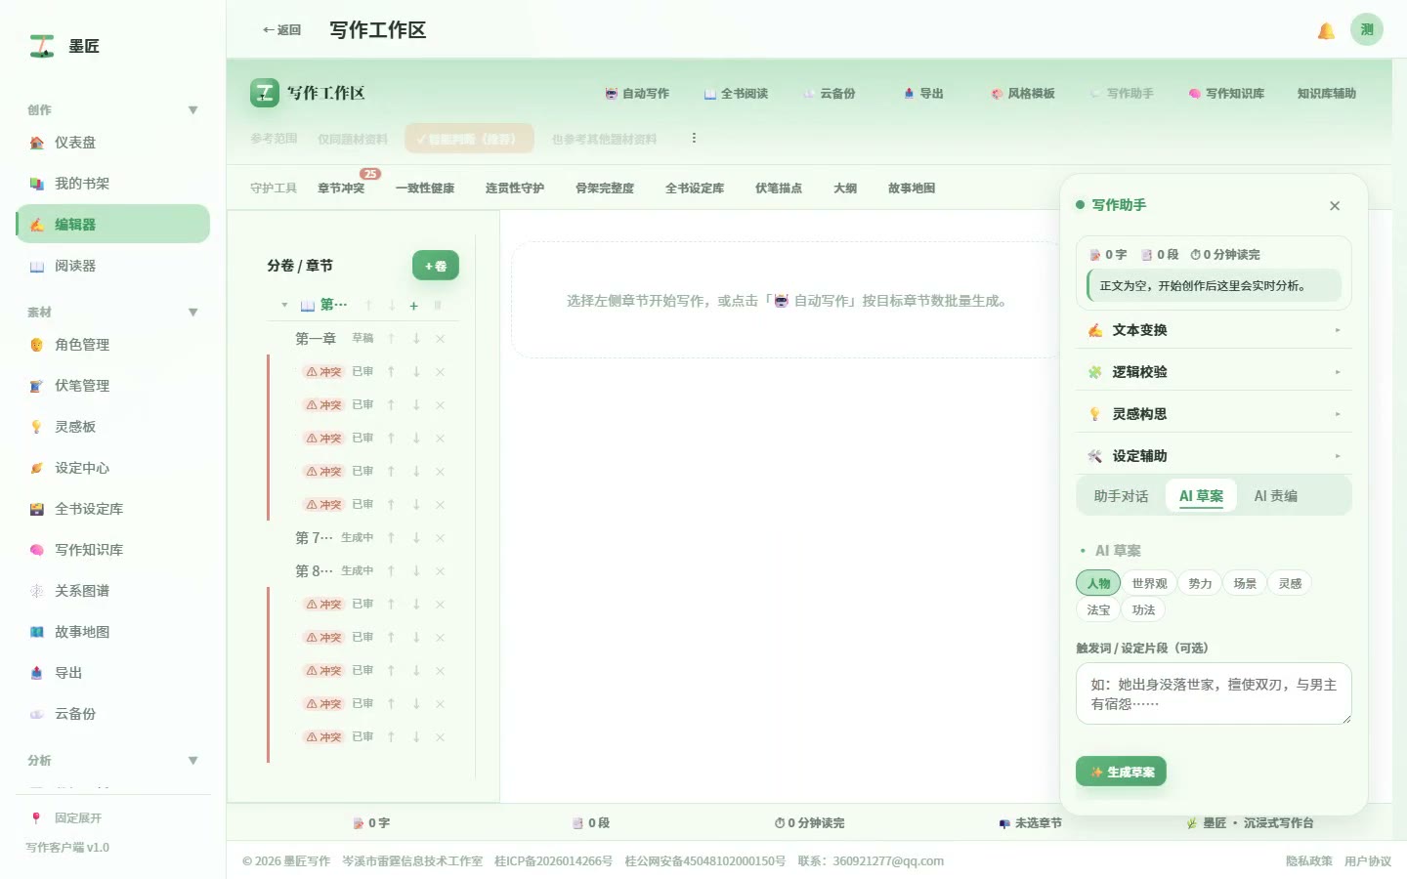Select 也参考其他题材资料 option

click(x=604, y=139)
